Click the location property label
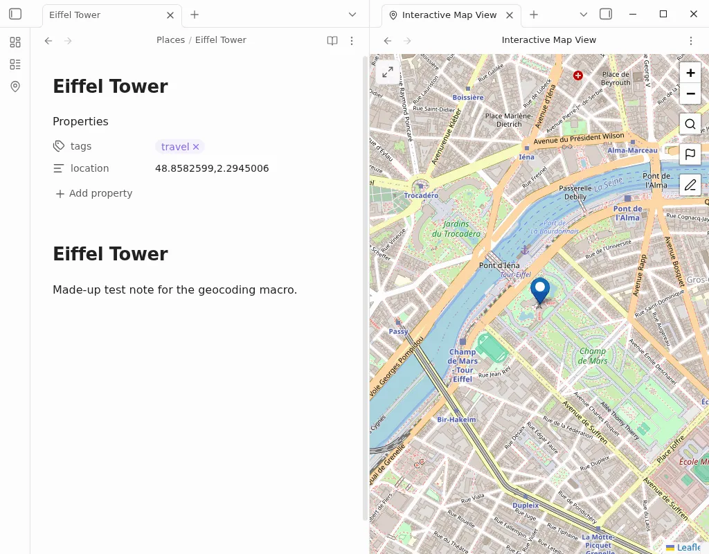Image resolution: width=709 pixels, height=554 pixels. coord(89,168)
